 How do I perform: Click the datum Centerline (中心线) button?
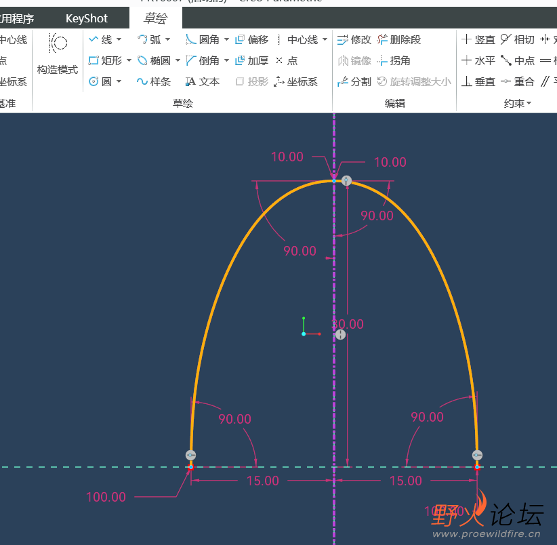click(x=14, y=40)
